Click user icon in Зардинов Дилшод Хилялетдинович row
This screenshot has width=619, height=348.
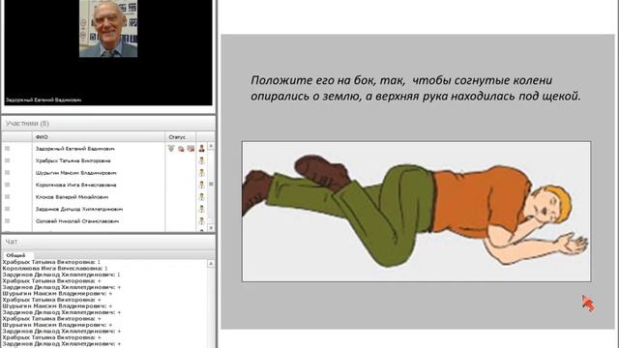pos(201,209)
